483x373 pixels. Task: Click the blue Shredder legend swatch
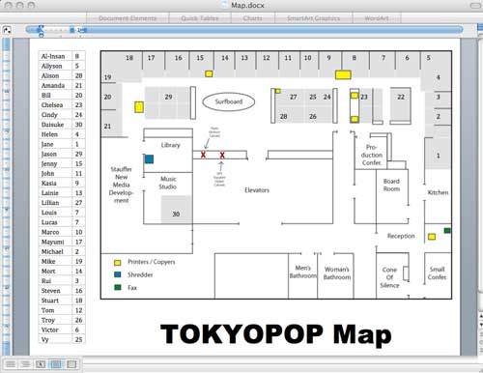(118, 274)
